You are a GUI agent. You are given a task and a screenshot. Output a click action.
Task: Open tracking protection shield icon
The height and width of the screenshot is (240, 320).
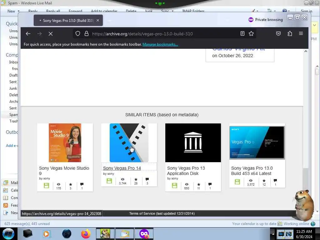coord(78,34)
